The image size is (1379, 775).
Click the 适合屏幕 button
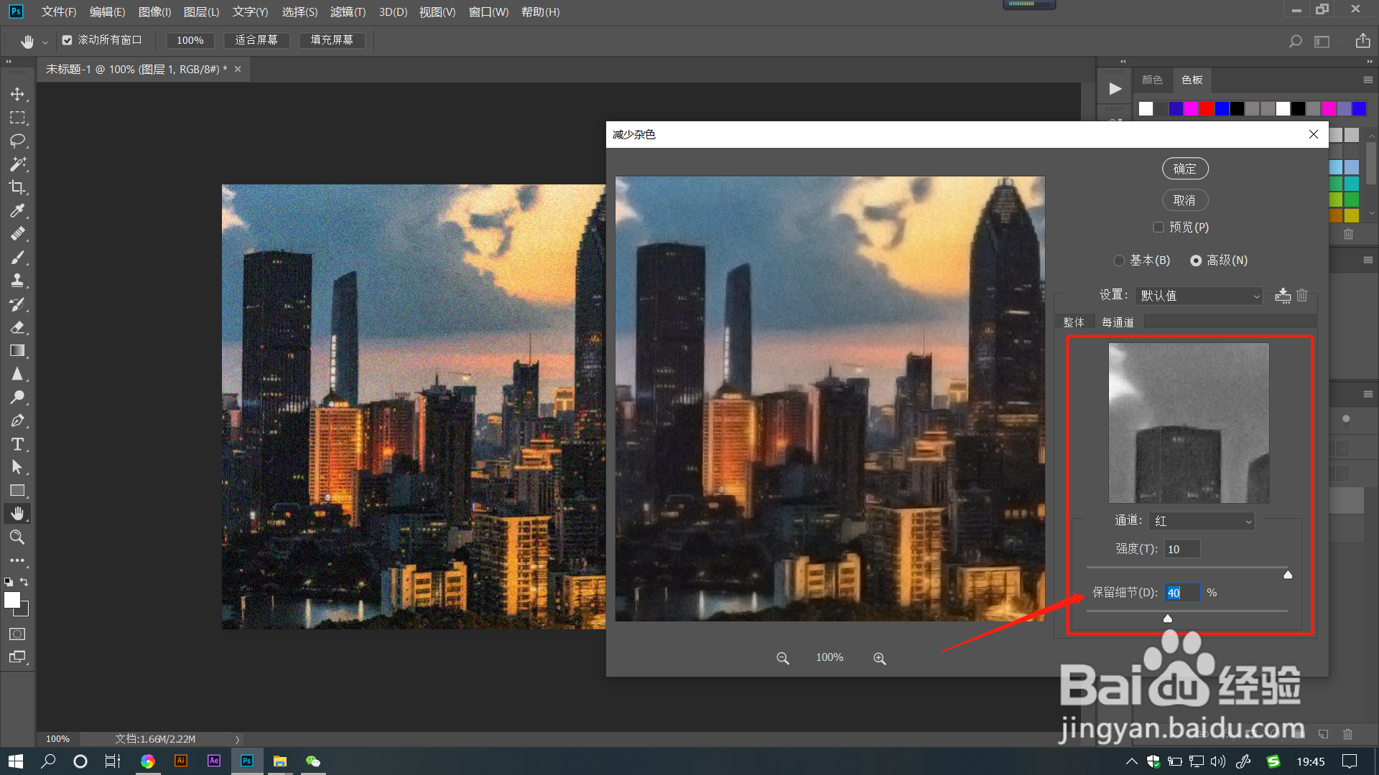256,40
